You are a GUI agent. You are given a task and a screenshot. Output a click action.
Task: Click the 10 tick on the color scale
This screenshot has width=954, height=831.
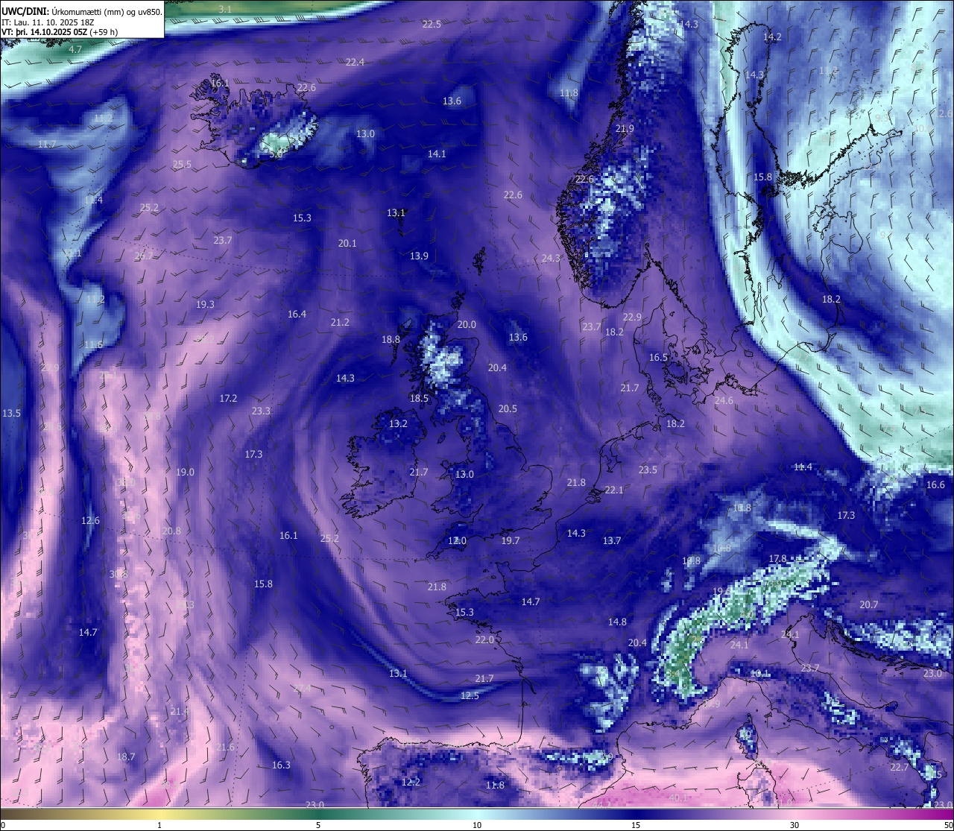coord(477,825)
